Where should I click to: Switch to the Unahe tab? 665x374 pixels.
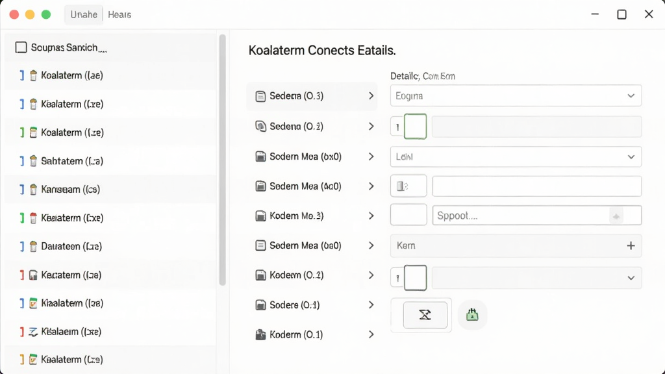[84, 15]
